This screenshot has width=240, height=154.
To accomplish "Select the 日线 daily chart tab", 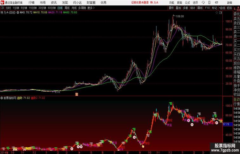I will 60,8.
